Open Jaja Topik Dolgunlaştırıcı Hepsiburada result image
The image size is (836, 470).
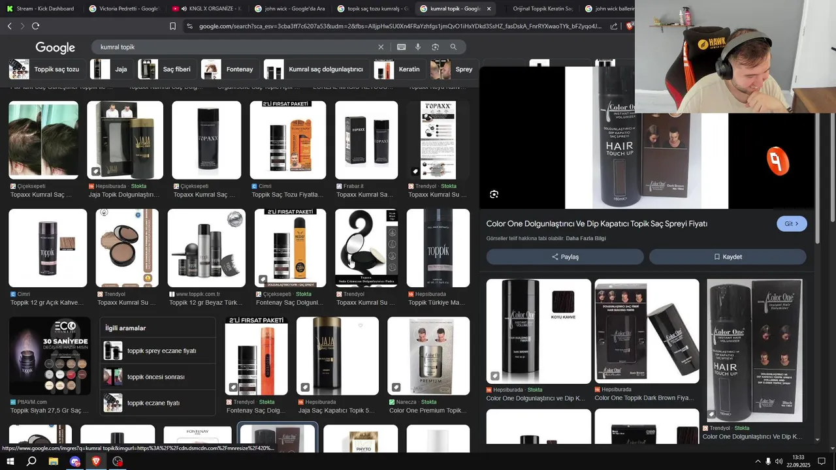point(125,140)
